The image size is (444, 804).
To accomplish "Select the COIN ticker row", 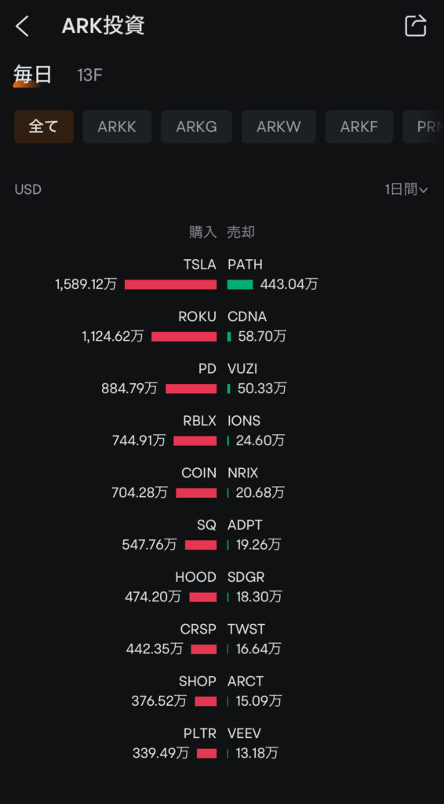I will pos(198,473).
